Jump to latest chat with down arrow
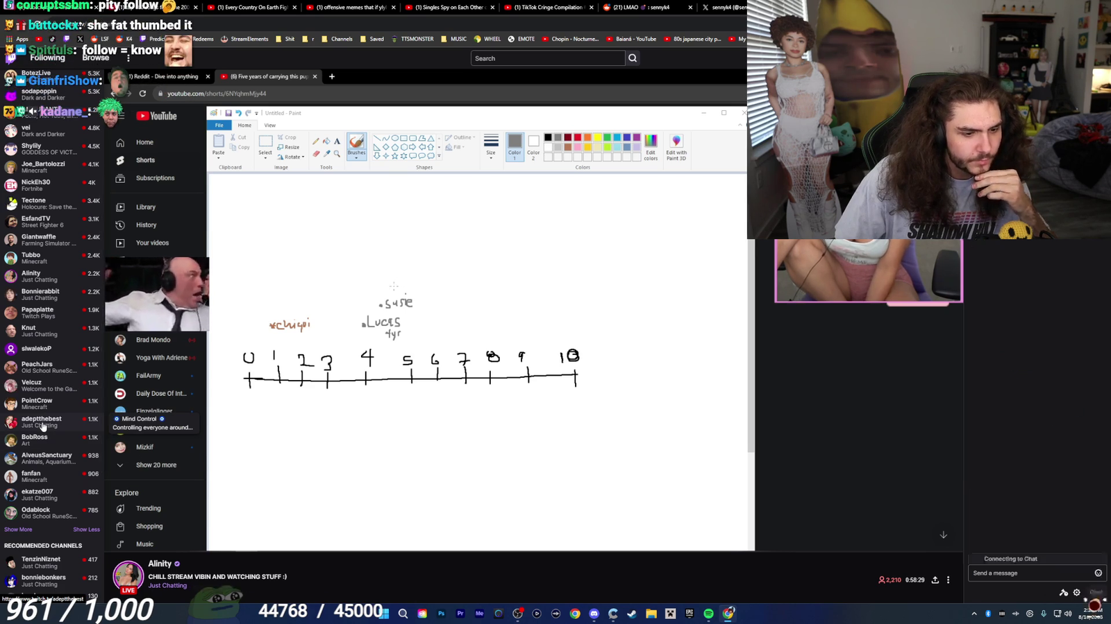 (x=944, y=535)
